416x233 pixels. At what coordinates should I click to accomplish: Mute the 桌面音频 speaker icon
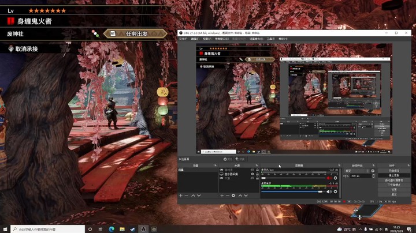pyautogui.click(x=329, y=191)
